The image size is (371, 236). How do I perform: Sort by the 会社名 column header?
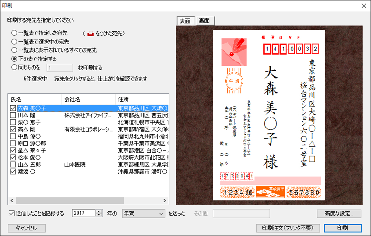tap(88, 99)
